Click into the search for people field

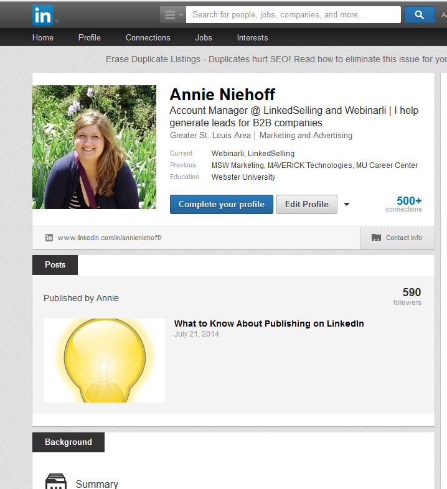[x=293, y=15]
